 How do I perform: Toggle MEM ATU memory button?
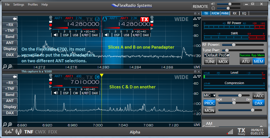click(x=258, y=61)
